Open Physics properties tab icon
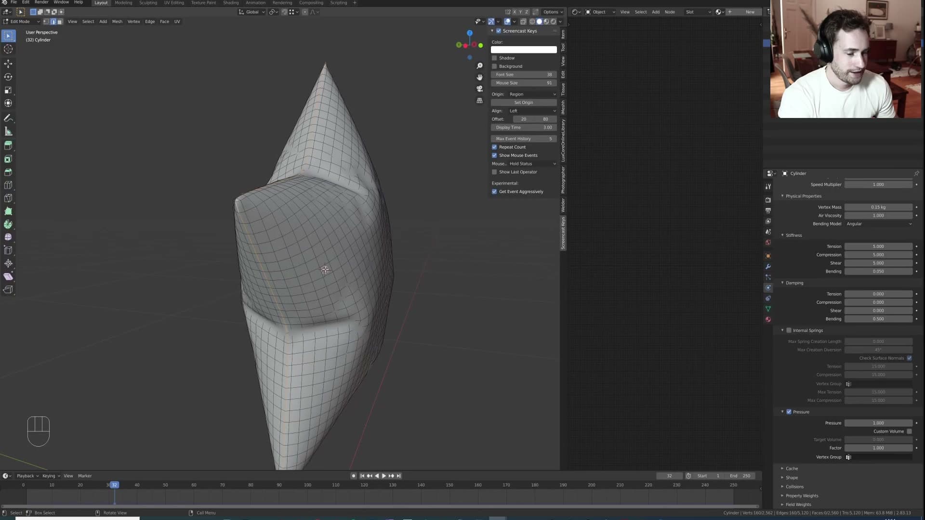Image resolution: width=925 pixels, height=520 pixels. point(768,287)
